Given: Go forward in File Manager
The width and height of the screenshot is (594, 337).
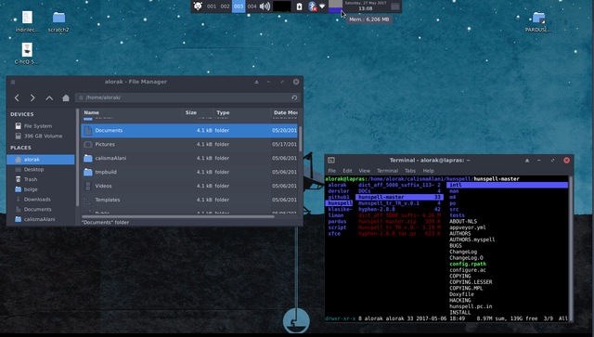Looking at the screenshot, I should click(x=32, y=97).
